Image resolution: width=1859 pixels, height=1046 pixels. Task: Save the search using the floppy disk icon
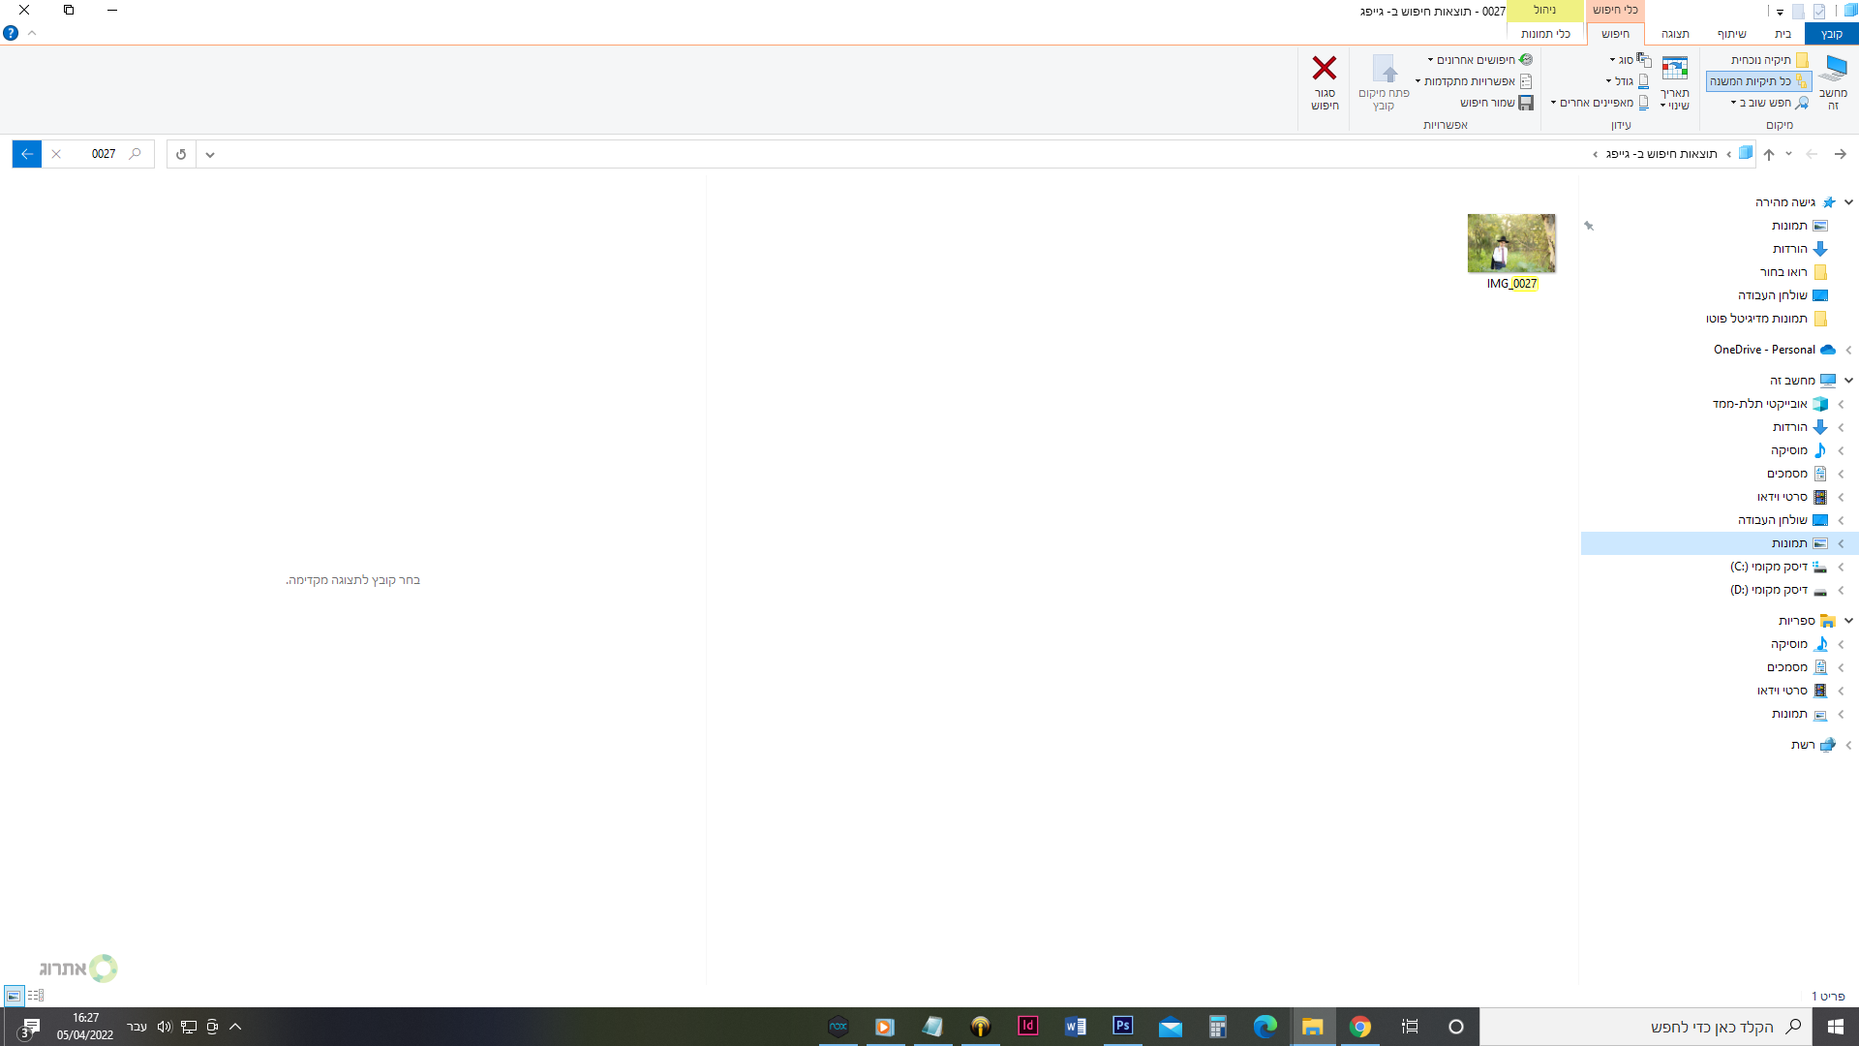pyautogui.click(x=1527, y=103)
